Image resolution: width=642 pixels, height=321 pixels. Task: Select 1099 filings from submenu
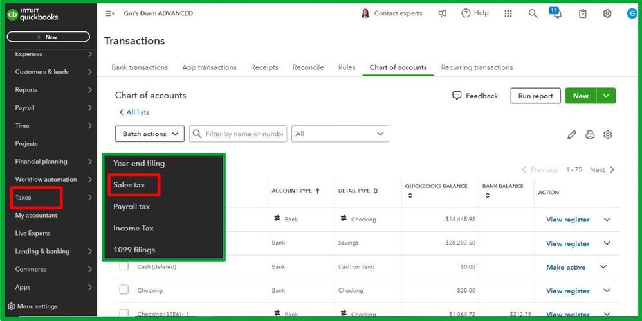click(x=134, y=250)
